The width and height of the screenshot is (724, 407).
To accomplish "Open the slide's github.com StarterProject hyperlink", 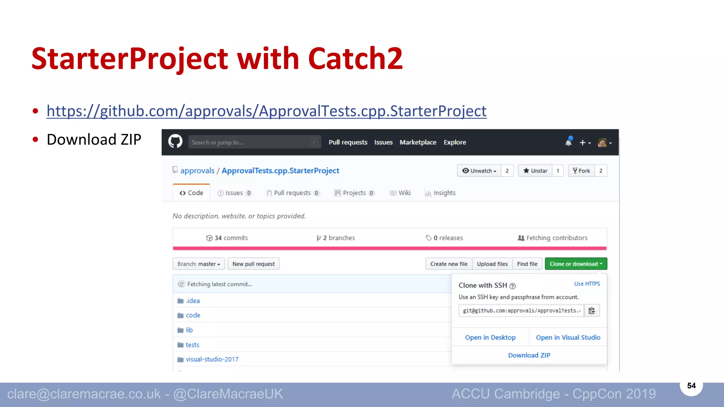I will (x=267, y=111).
